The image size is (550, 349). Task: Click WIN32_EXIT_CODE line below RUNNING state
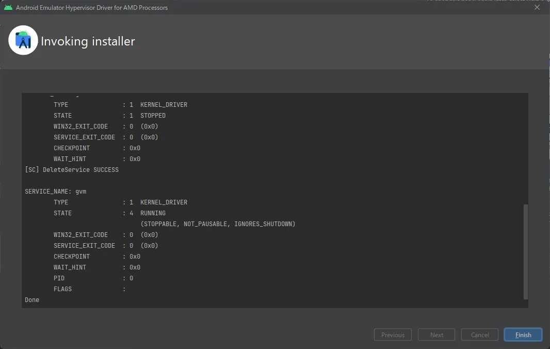pos(105,235)
